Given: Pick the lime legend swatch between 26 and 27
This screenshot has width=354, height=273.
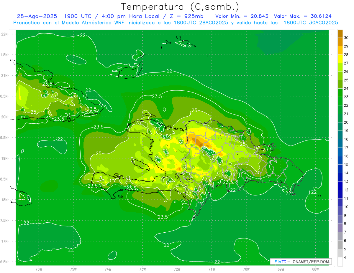Looking at the screenshot, I should tap(340, 67).
